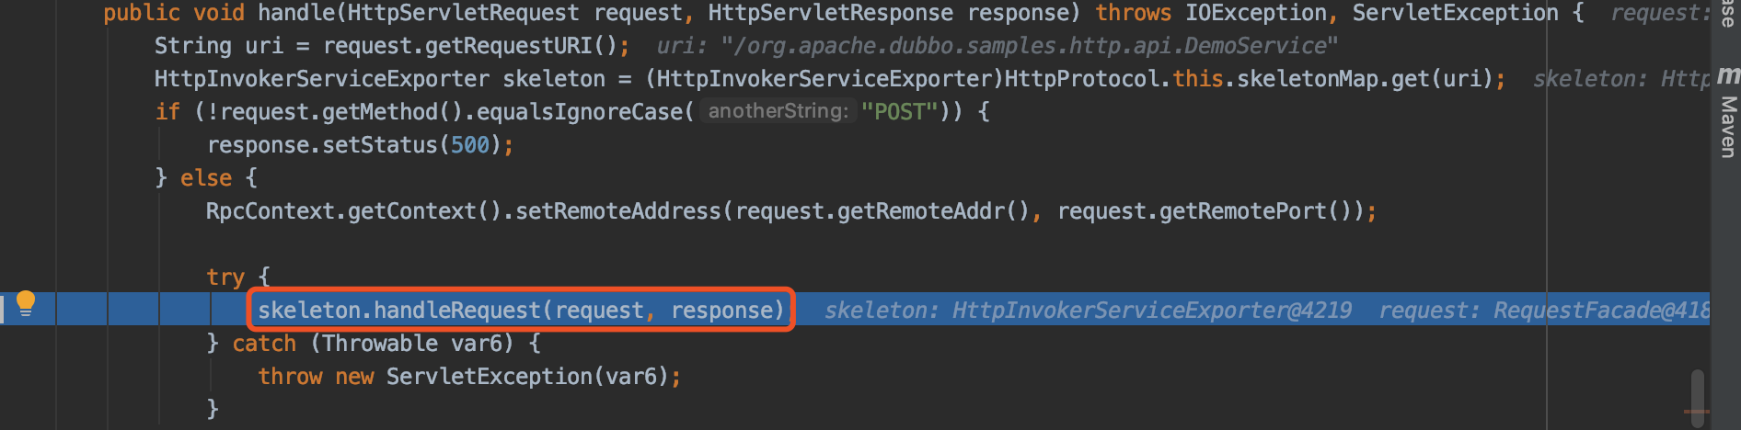Click the inline uri debug value hint
This screenshot has height=430, width=1741.
pos(997,46)
